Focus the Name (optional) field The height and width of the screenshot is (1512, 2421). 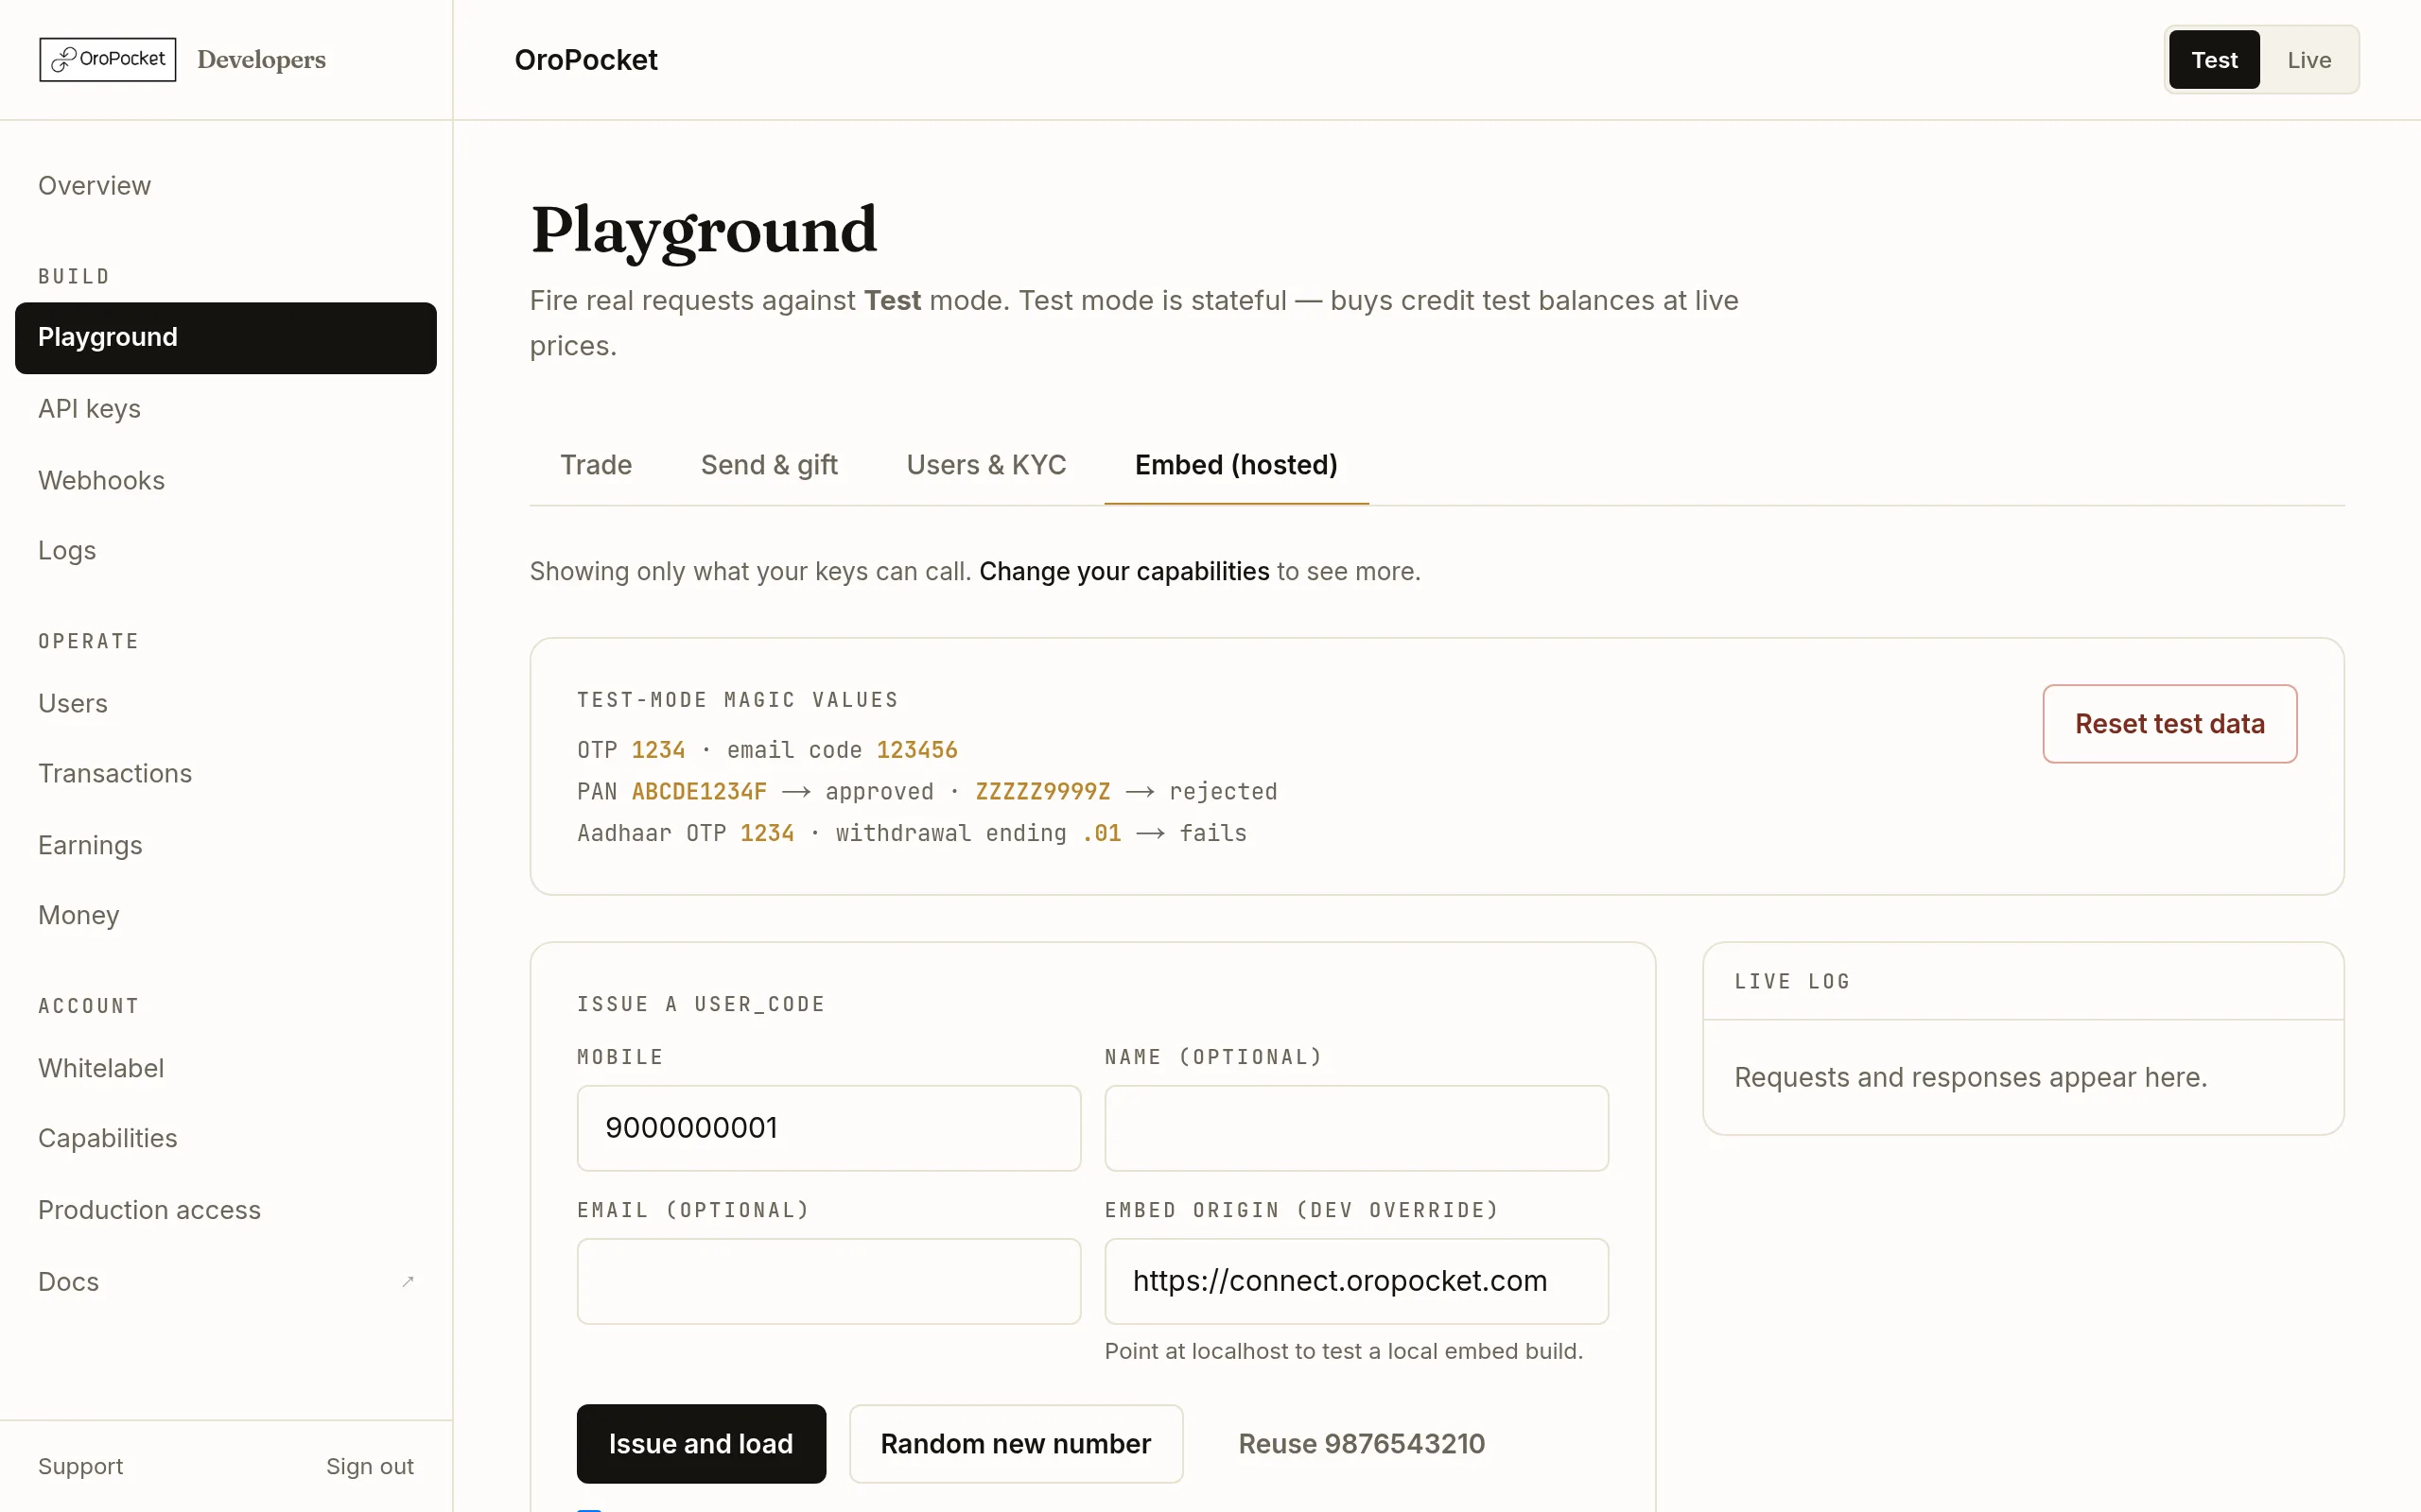point(1356,1128)
